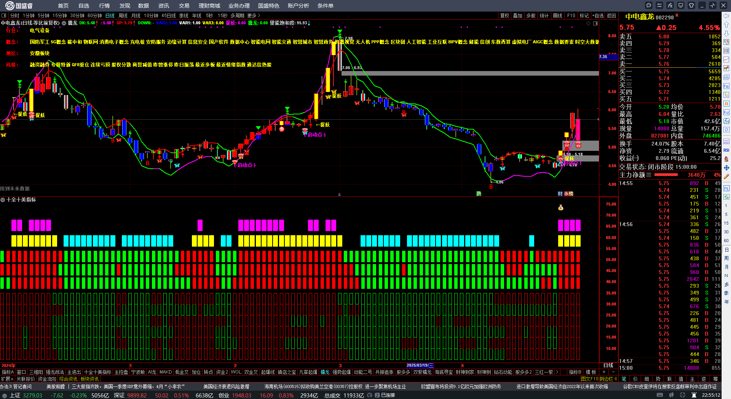Click the down arrow in right toolbar
Screen dimensions: 731x399
click(x=726, y=33)
